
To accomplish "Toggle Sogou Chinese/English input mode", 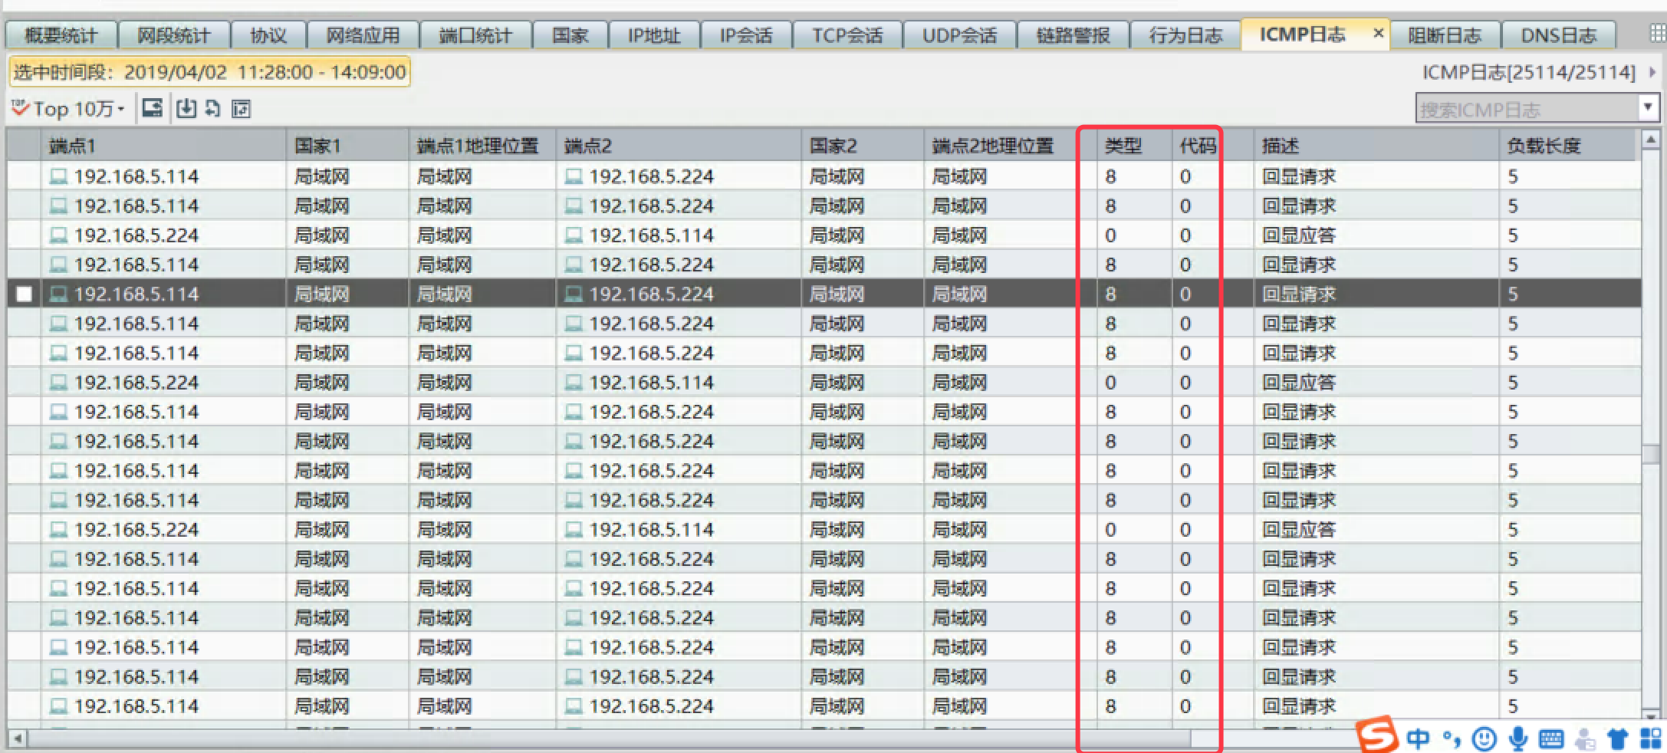I will coord(1418,738).
